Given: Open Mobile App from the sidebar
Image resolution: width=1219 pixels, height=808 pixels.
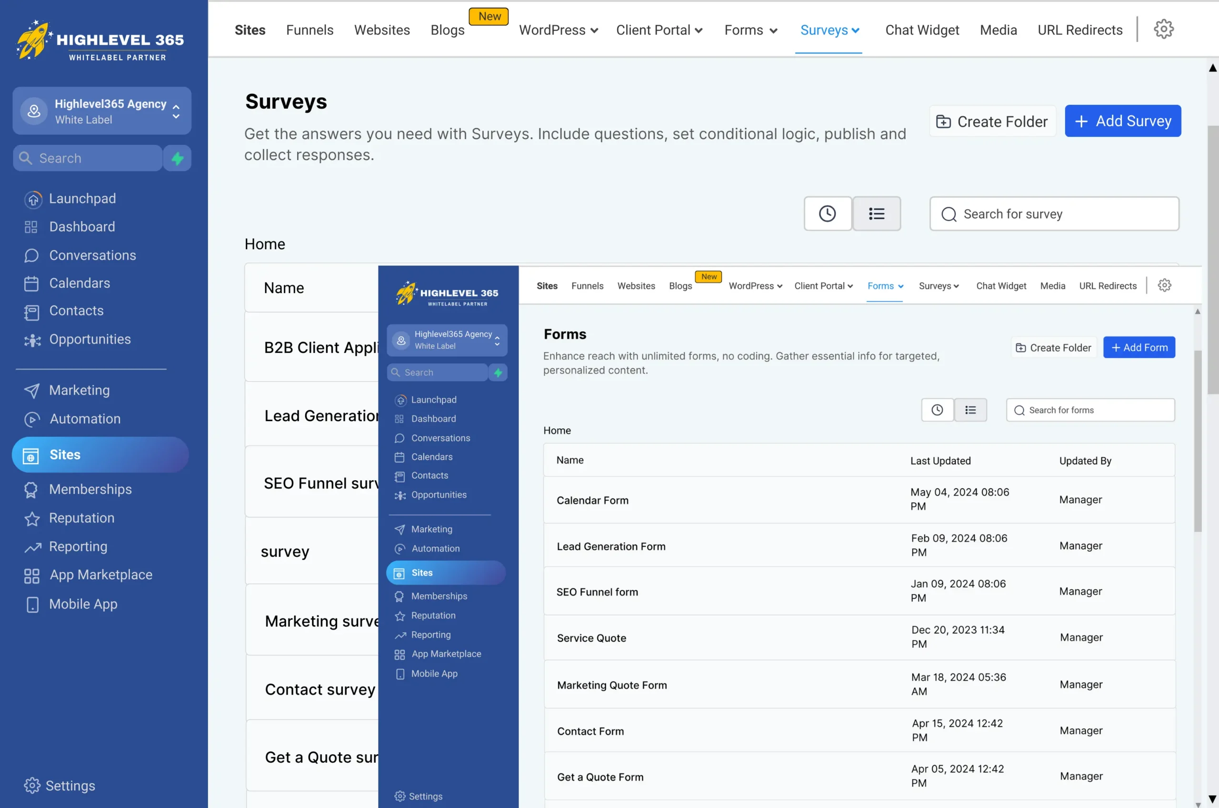Looking at the screenshot, I should pos(83,604).
